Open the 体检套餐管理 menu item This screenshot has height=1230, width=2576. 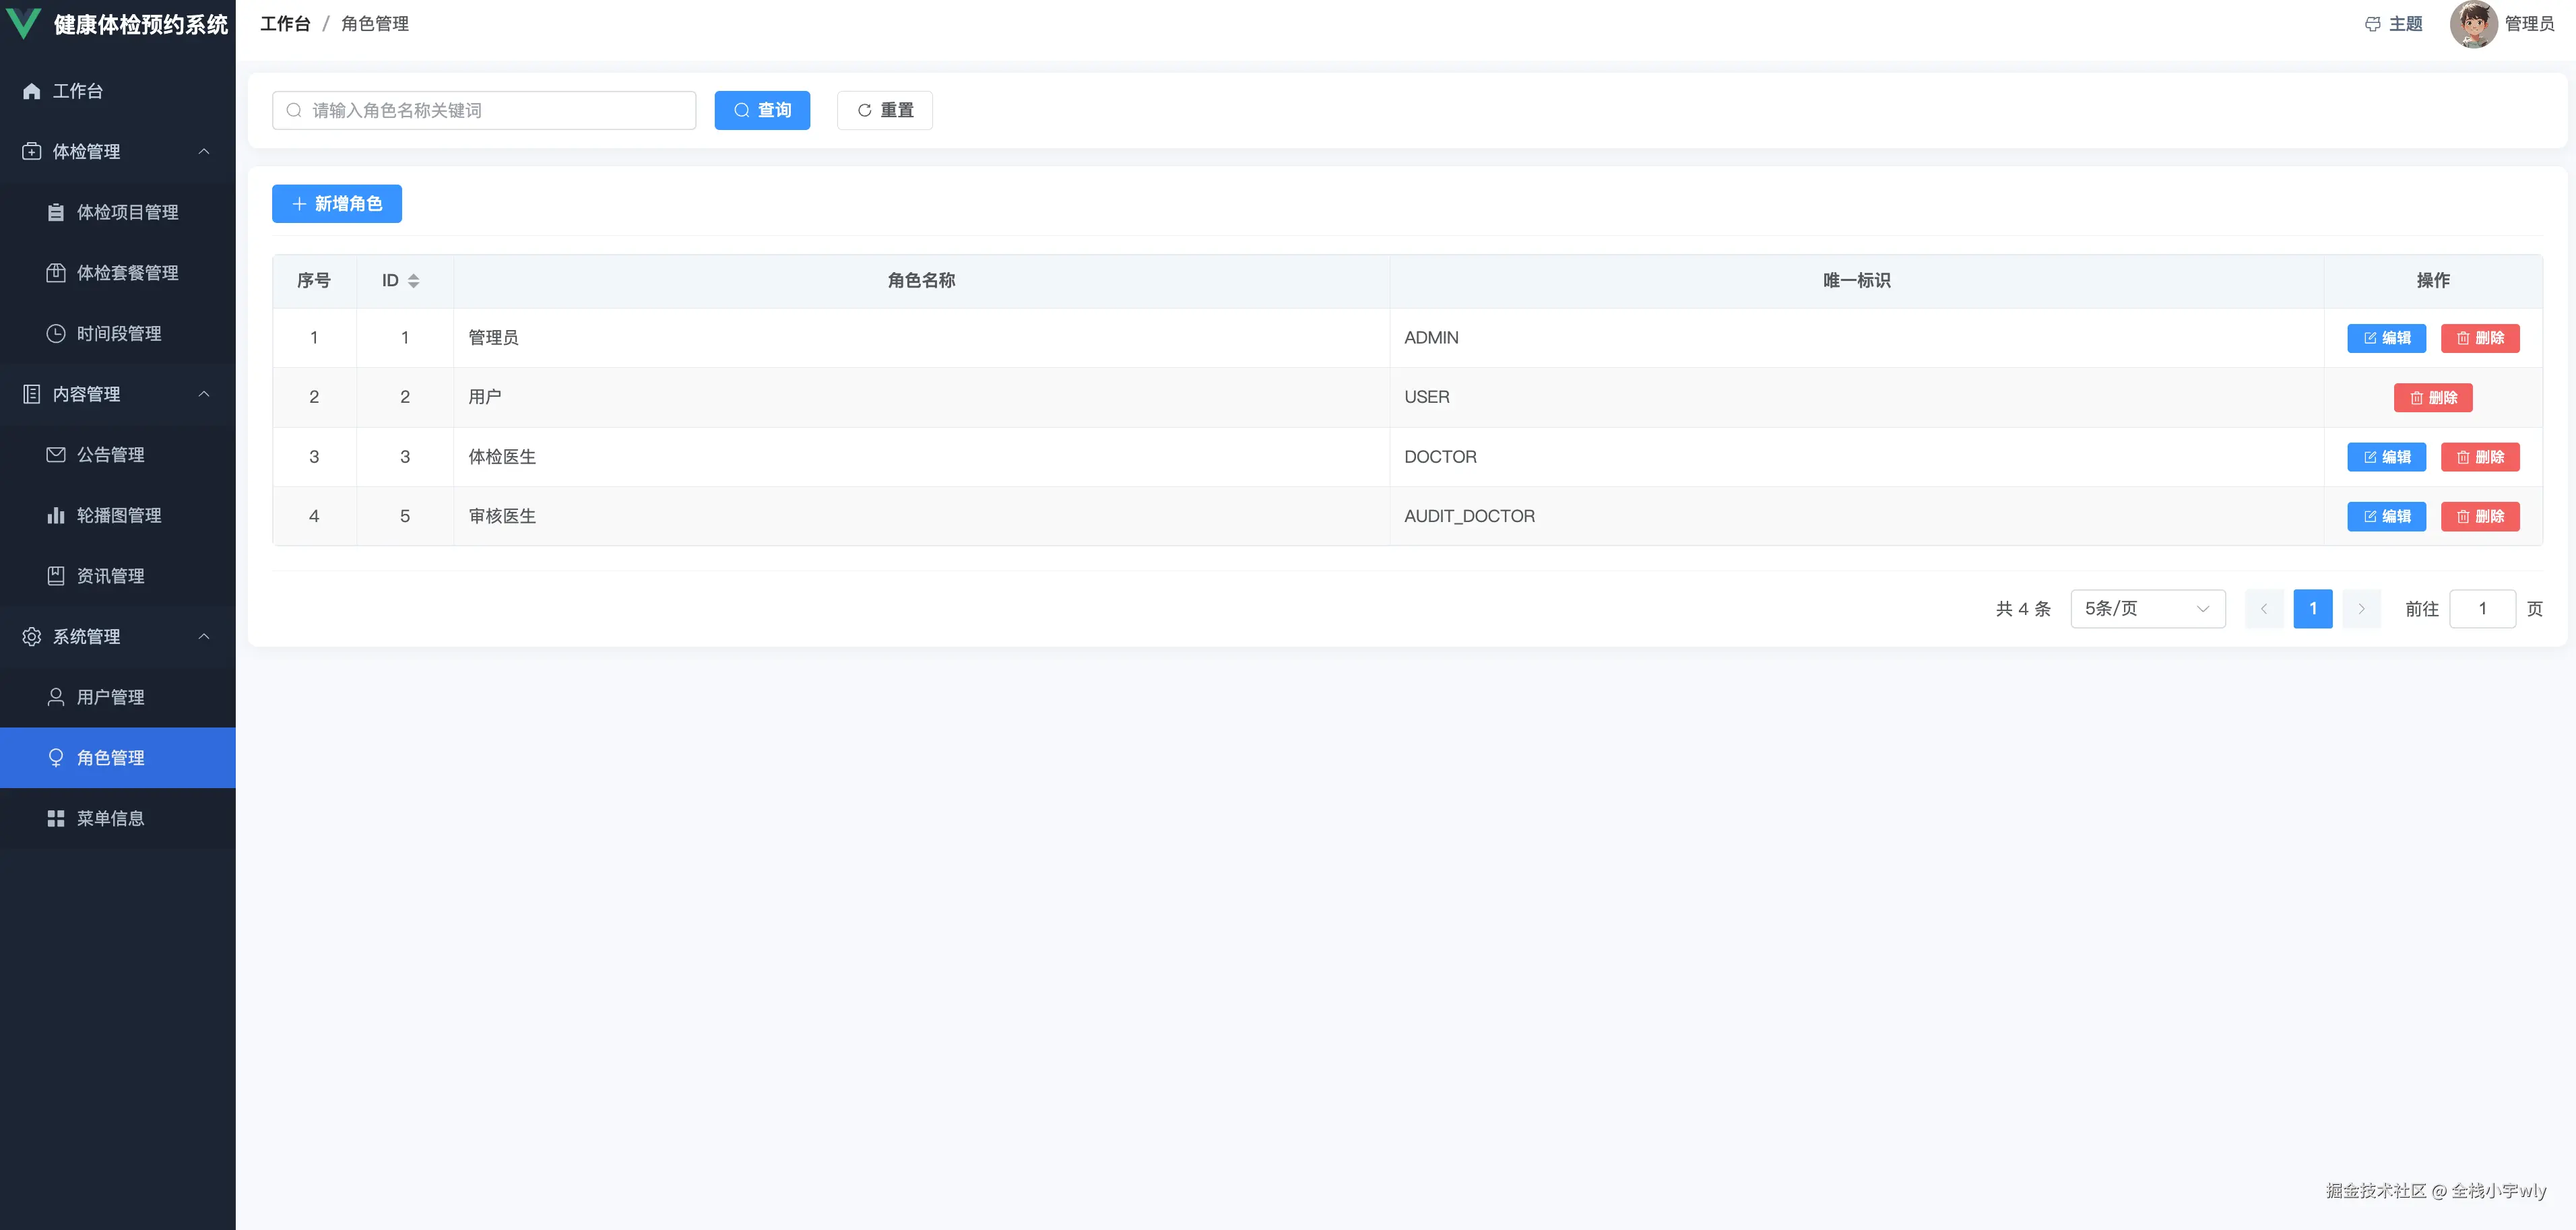[127, 273]
